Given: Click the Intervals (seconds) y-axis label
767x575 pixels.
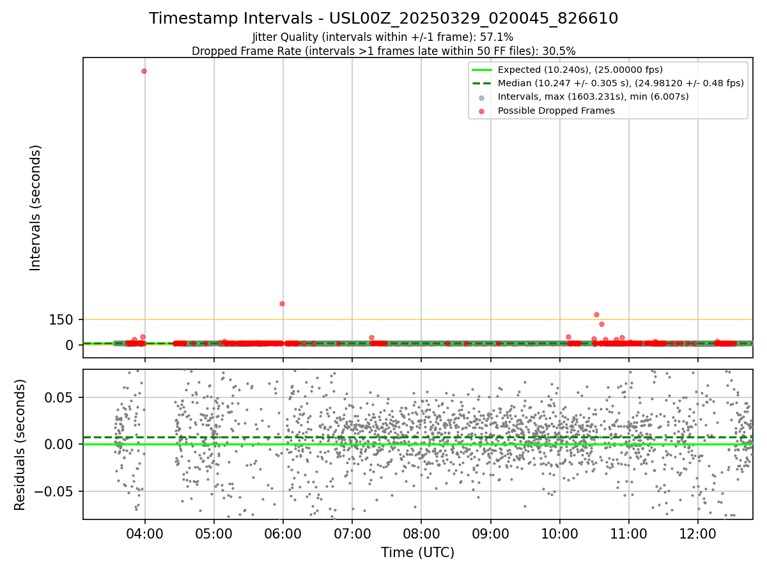Looking at the screenshot, I should coord(36,208).
